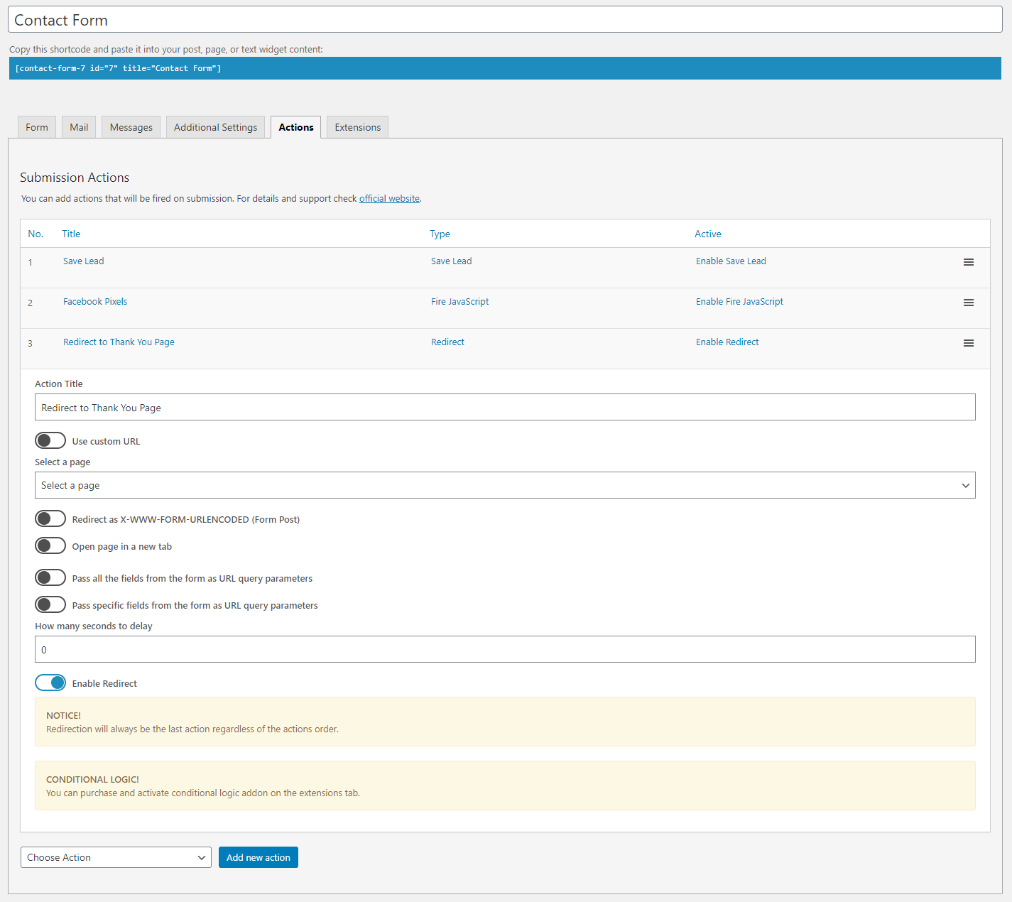Click the Action Title input field
The width and height of the screenshot is (1012, 902).
point(505,407)
